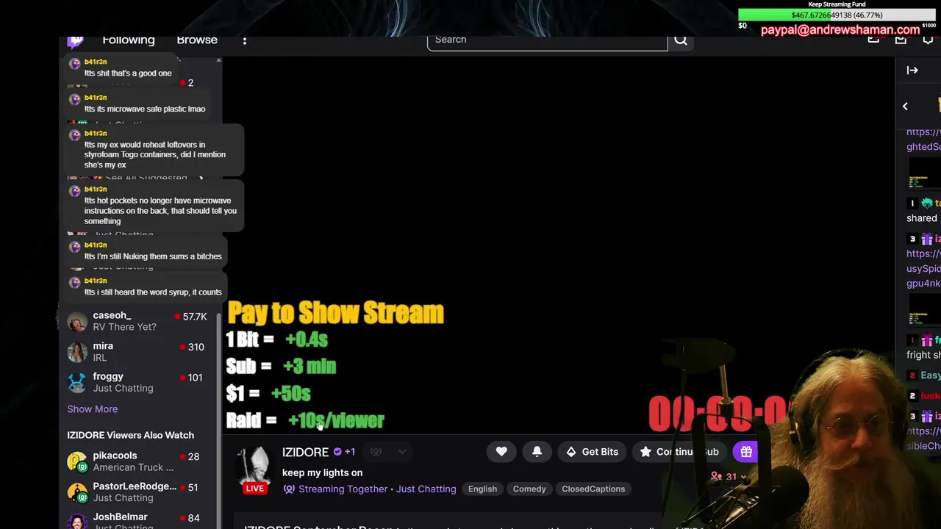941x529 pixels.
Task: Click the 101 viewer count beside froggy
Action: click(x=195, y=378)
